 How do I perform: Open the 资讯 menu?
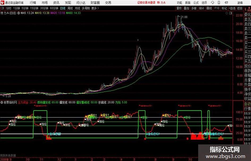click(x=56, y=3)
